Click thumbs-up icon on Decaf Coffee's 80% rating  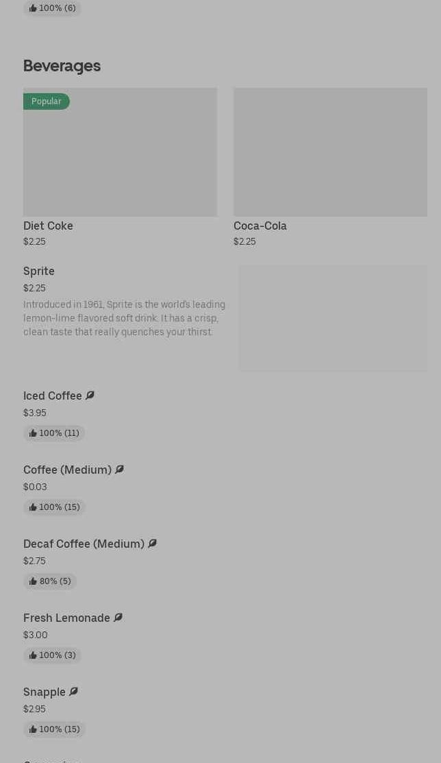click(33, 581)
